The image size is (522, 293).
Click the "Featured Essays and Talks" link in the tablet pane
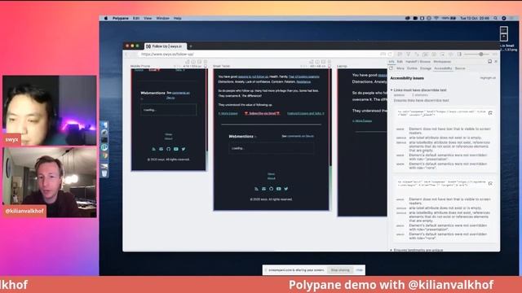(x=305, y=113)
